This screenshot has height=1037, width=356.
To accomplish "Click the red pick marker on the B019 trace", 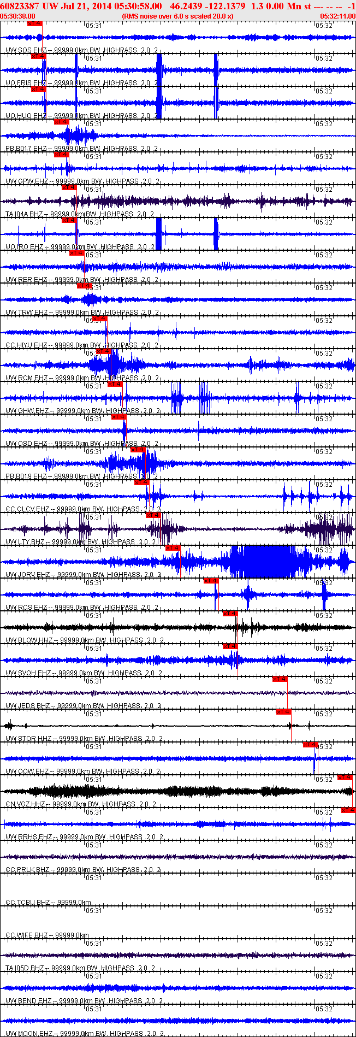I will click(x=138, y=450).
